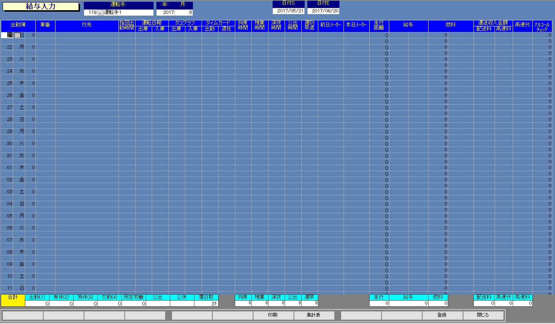
Task: Click the 閉じる close button
Action: point(483,315)
